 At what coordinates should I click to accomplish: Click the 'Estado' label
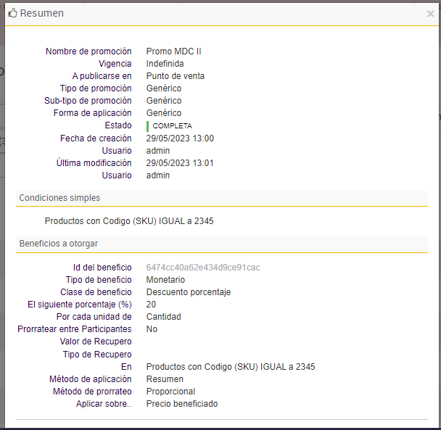click(x=118, y=125)
